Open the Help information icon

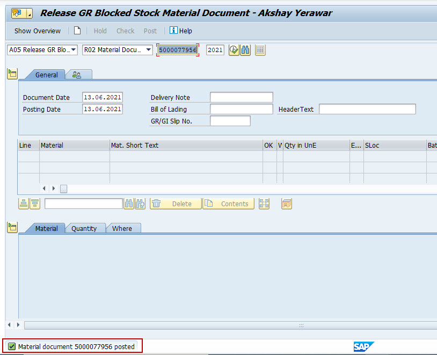point(173,30)
